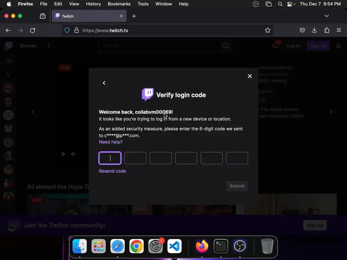Screen dimensions: 347x260
Task: Click the Need help? link
Action: (111, 142)
